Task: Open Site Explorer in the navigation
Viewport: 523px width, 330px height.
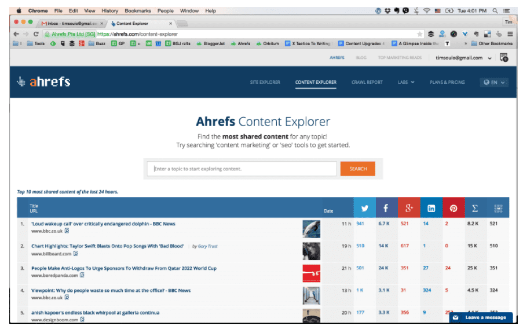Action: tap(265, 82)
